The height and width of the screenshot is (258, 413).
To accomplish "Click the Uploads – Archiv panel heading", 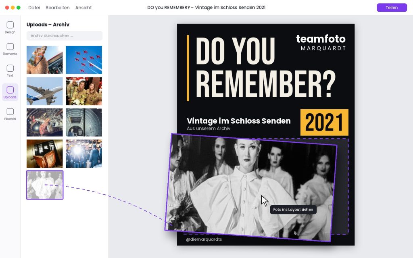I will 48,25.
